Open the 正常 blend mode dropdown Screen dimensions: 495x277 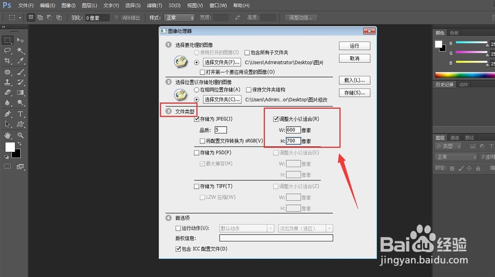pyautogui.click(x=456, y=157)
